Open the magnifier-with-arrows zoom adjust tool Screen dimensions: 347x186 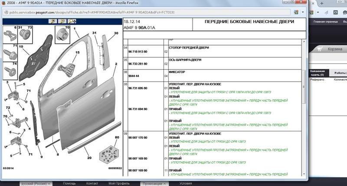(72, 21)
